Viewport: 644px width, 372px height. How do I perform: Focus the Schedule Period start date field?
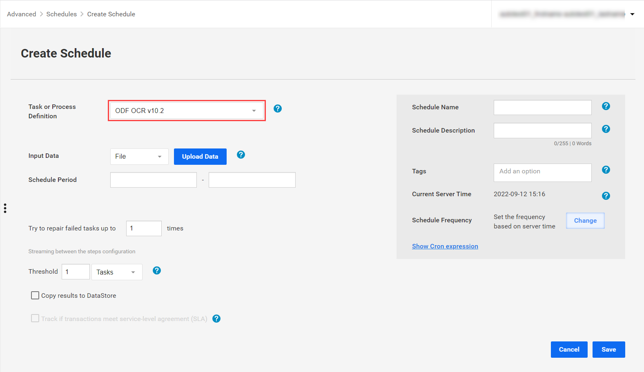pos(154,180)
